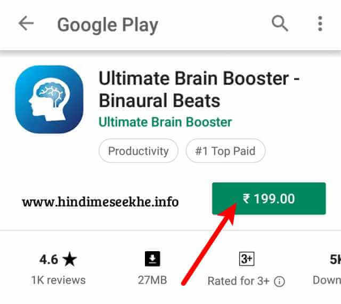Open the #1 Top Paid chip
The image size is (341, 304).
pos(225,151)
